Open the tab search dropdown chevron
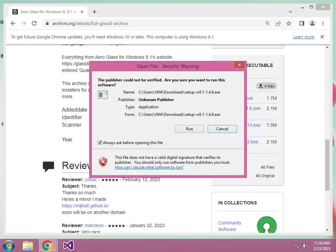Image resolution: width=336 pixels, height=252 pixels. point(290,12)
